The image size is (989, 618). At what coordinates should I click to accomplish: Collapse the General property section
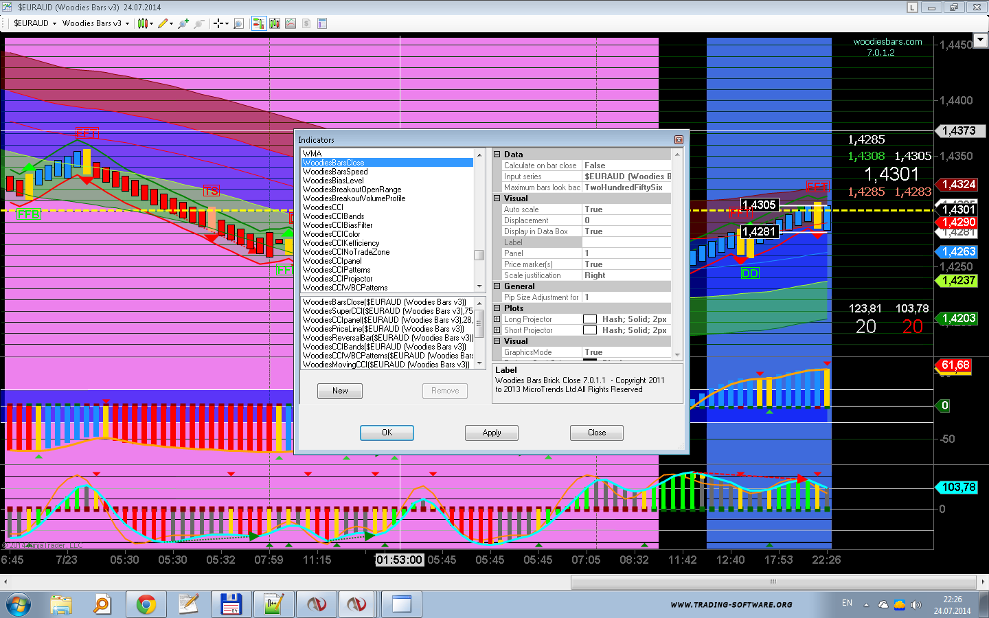pyautogui.click(x=497, y=286)
